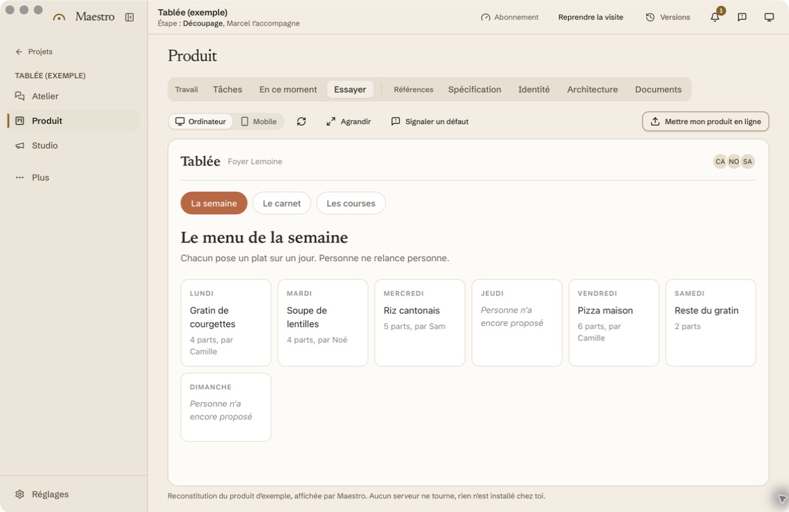Switch preview to Ordinateur mode
Screen dimensions: 789x512
tap(201, 121)
